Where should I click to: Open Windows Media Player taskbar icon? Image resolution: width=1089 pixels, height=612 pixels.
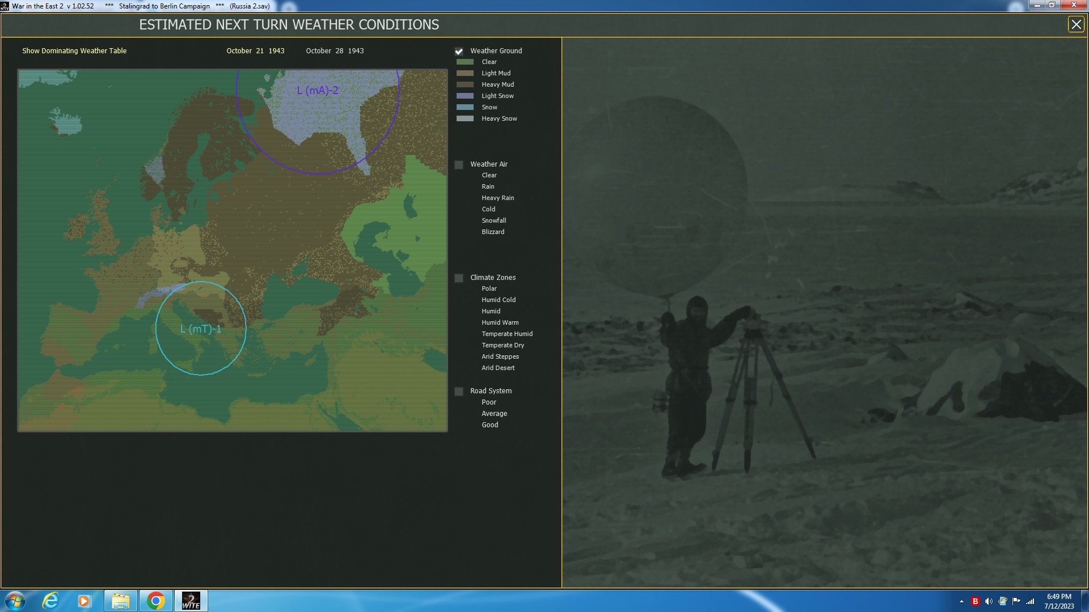tap(85, 601)
